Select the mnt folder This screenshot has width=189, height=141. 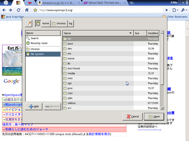click(111, 78)
